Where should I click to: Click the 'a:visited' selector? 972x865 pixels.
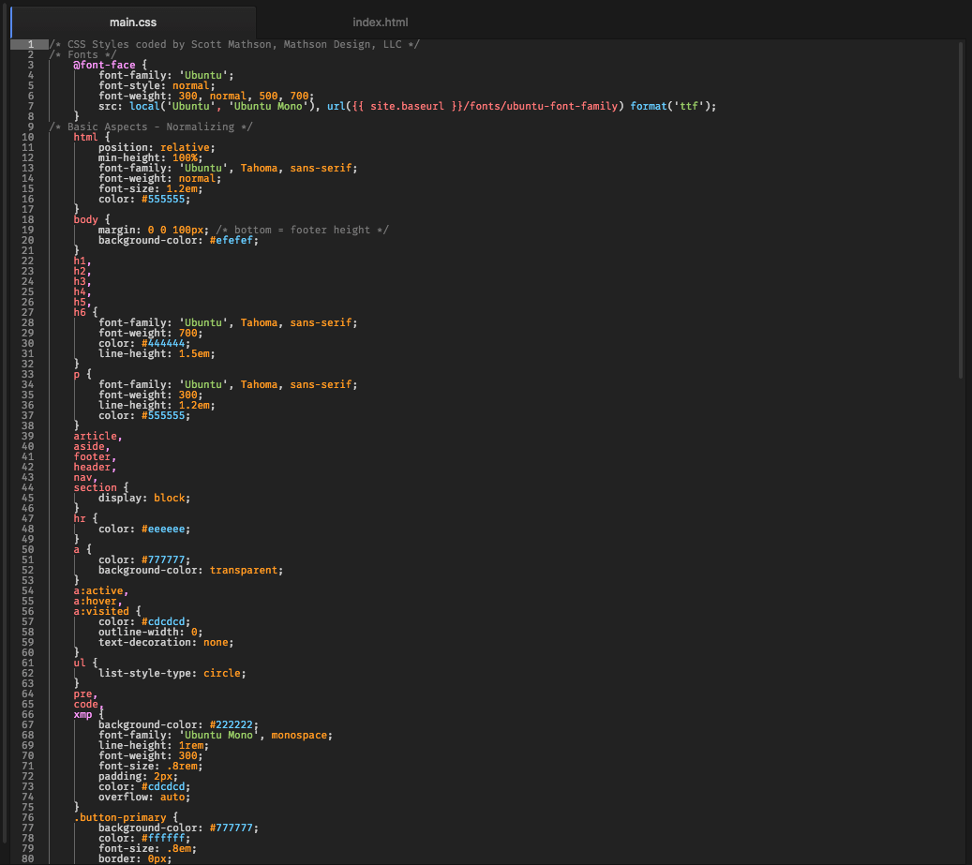tap(101, 612)
